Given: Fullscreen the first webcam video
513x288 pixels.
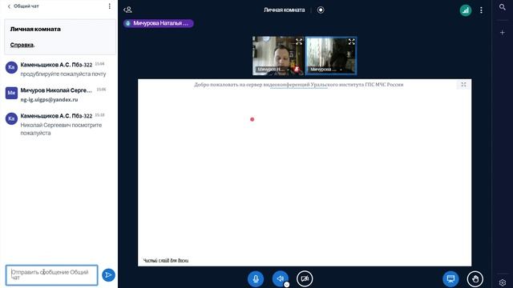Looking at the screenshot, I should pyautogui.click(x=299, y=42).
